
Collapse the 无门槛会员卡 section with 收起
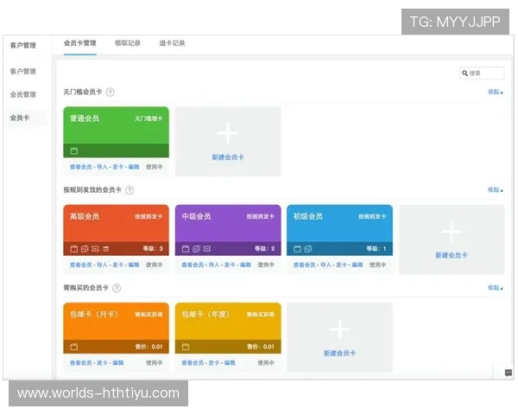click(x=496, y=92)
